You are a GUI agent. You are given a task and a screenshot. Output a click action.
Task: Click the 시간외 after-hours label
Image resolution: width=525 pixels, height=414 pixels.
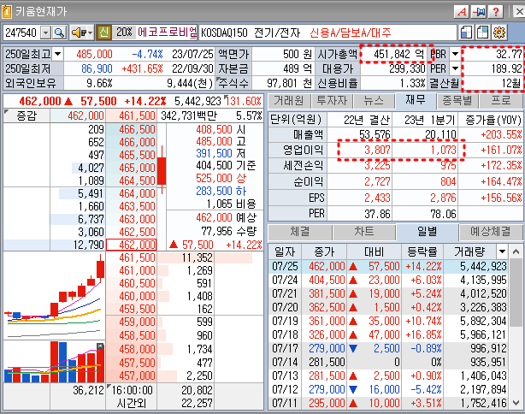pos(132,403)
